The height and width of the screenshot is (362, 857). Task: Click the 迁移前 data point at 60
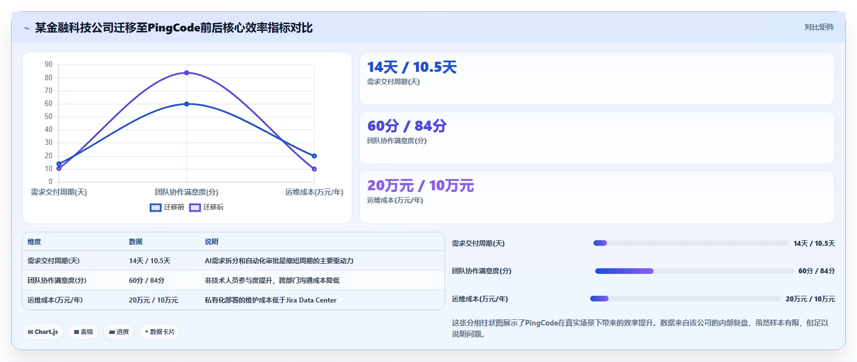click(187, 104)
